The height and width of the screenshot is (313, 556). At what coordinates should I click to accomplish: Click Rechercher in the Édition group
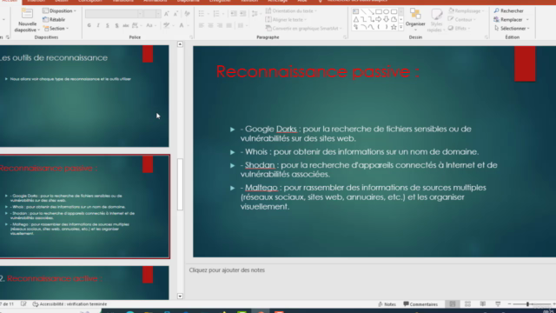pos(508,11)
